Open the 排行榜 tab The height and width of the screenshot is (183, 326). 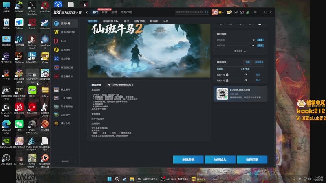pyautogui.click(x=154, y=21)
